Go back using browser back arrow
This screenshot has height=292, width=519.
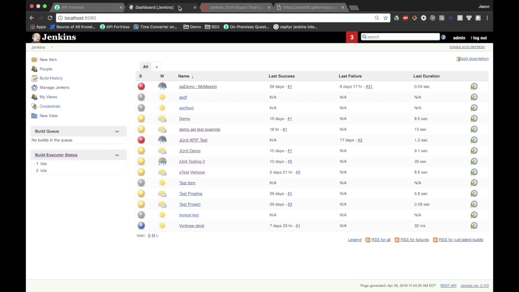[32, 18]
